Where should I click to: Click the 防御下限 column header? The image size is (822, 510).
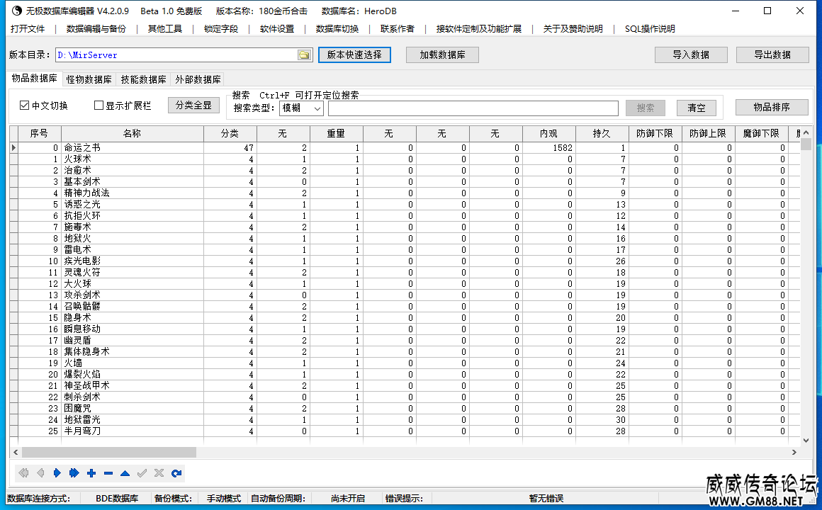(x=655, y=134)
